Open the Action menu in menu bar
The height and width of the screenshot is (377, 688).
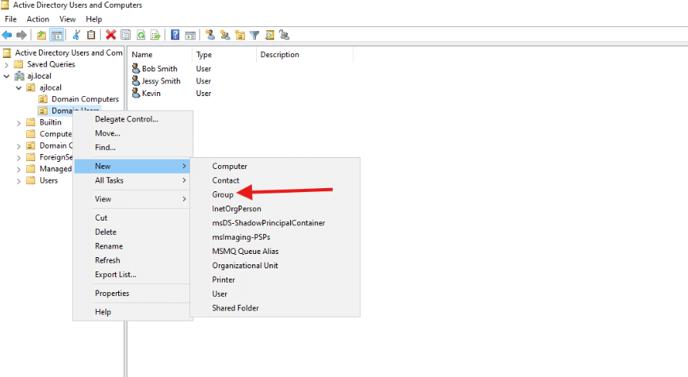point(37,19)
